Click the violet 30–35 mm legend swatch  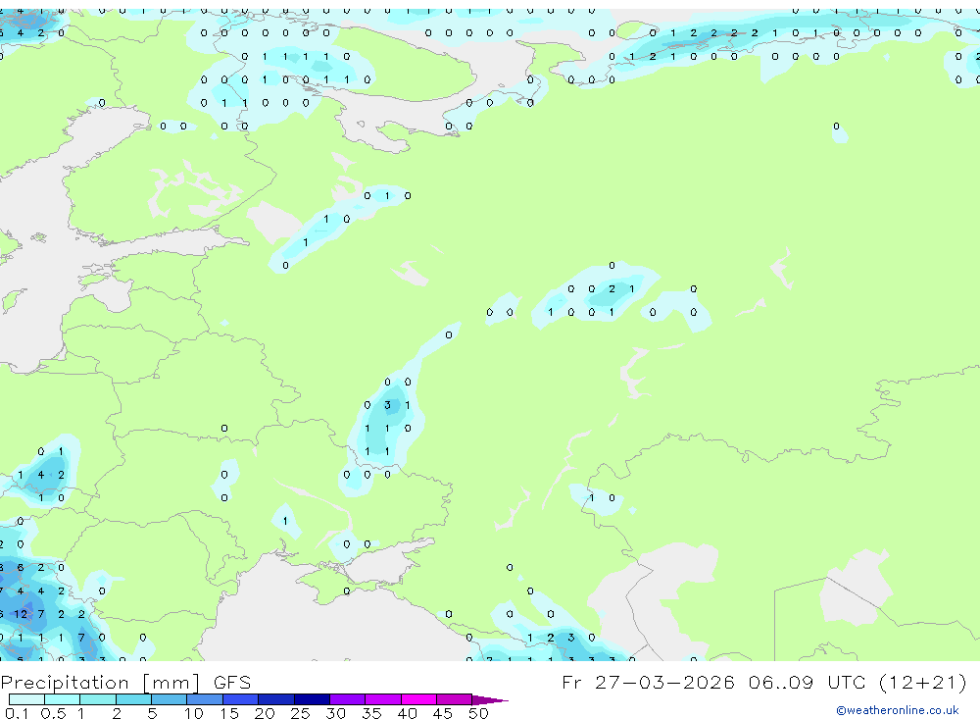tap(348, 699)
